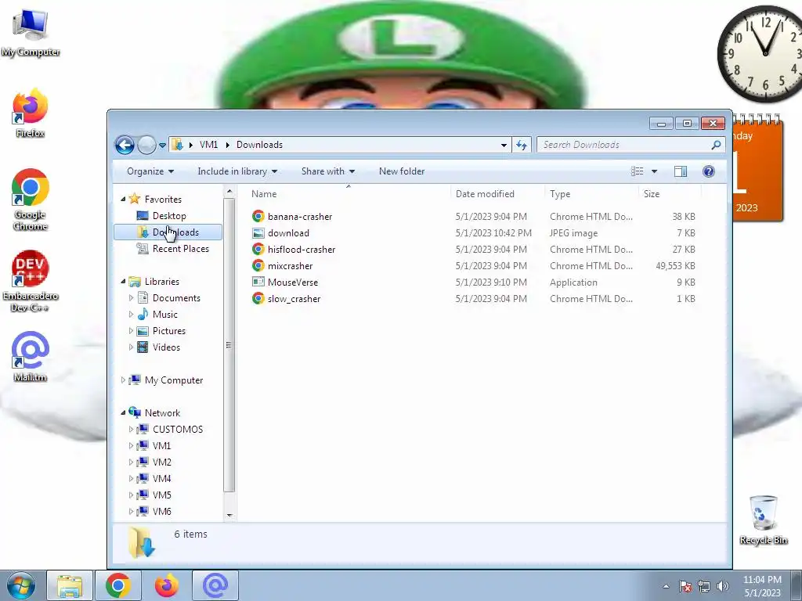Expand the Documents library

[131, 298]
